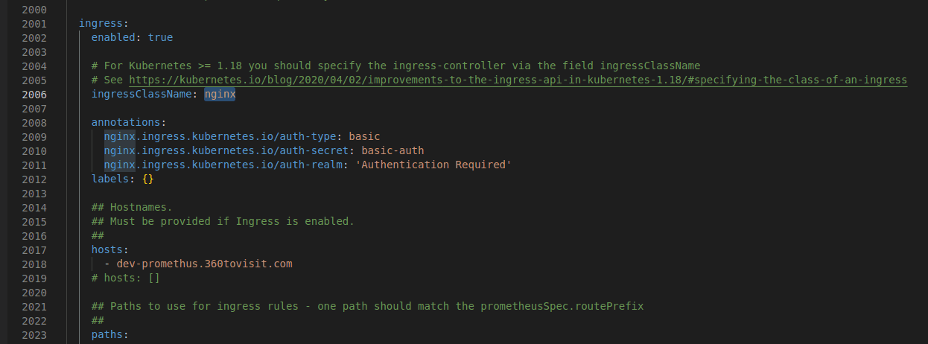Image resolution: width=928 pixels, height=344 pixels.
Task: Click the auth-realm annotation key
Action: pyautogui.click(x=223, y=165)
